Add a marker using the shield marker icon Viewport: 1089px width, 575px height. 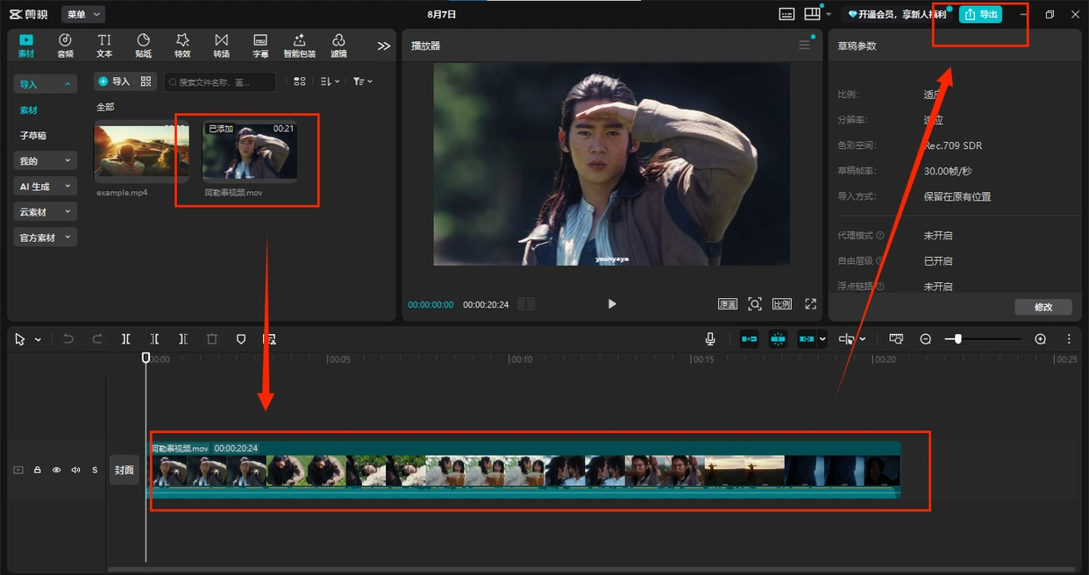coord(241,339)
